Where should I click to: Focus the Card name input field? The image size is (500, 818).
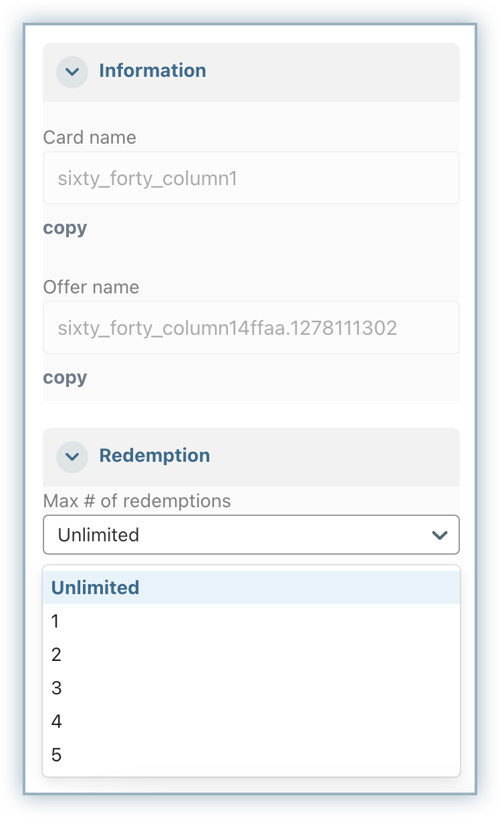(251, 178)
